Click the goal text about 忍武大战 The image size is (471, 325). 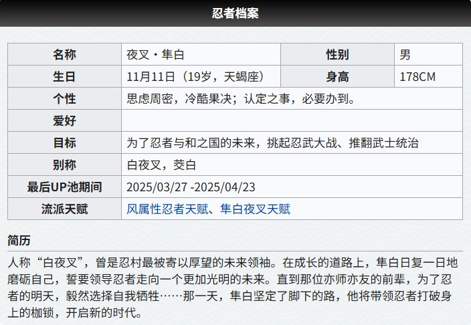click(273, 143)
